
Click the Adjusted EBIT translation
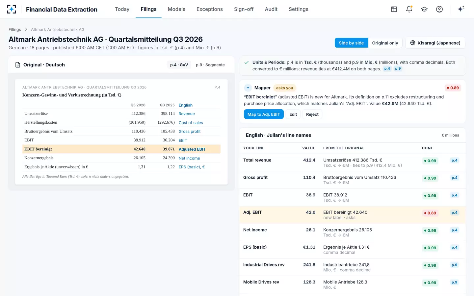tap(192, 149)
